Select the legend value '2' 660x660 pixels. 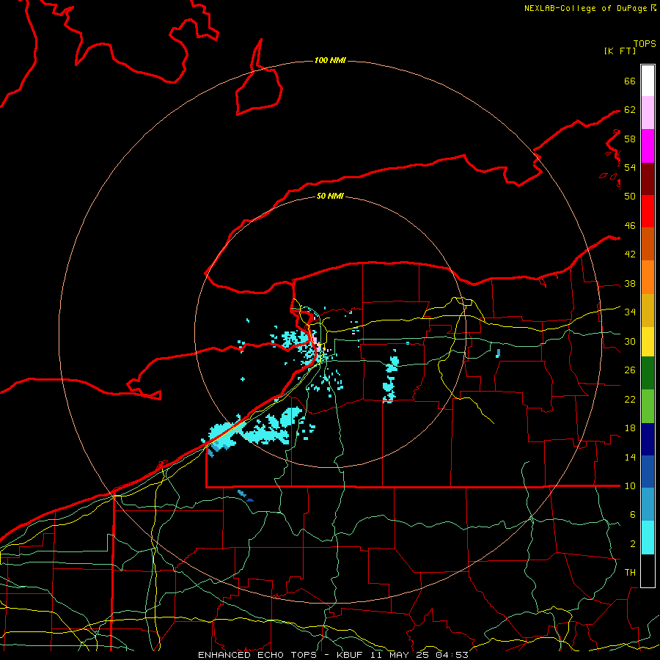[632, 543]
